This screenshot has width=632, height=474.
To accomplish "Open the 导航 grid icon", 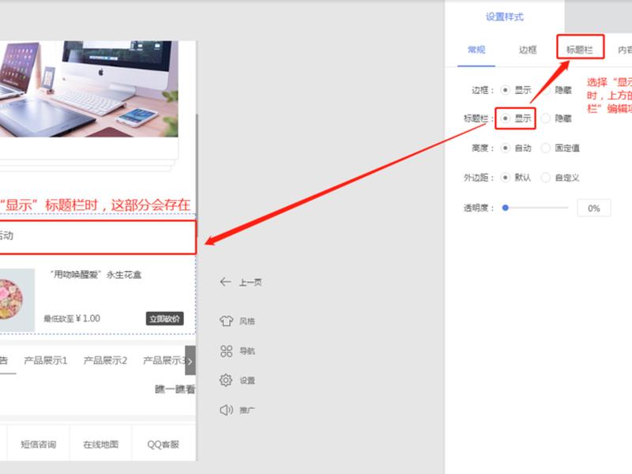I will click(226, 351).
